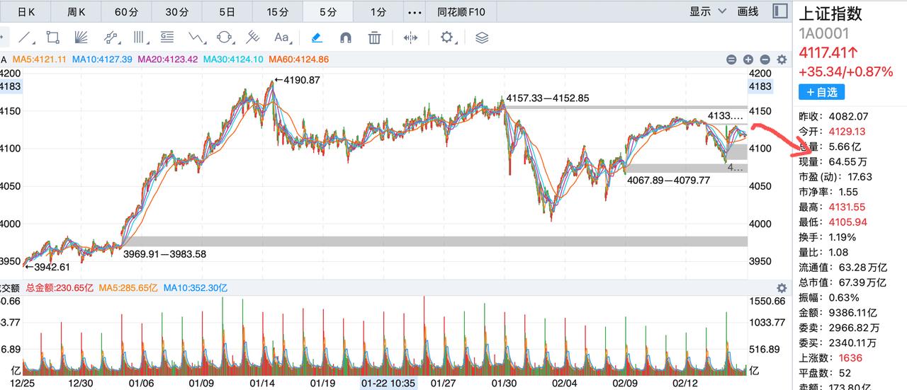Zoom in with the plus circle icon
This screenshot has width=907, height=390.
coord(748,60)
